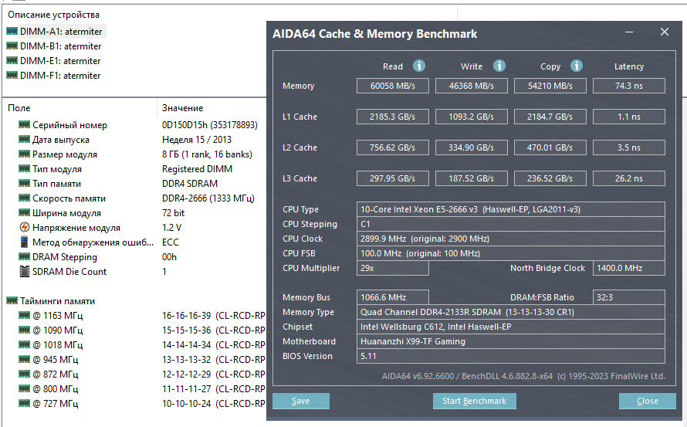Select DIMM-A1: atermiter device
687x427 pixels.
point(61,32)
